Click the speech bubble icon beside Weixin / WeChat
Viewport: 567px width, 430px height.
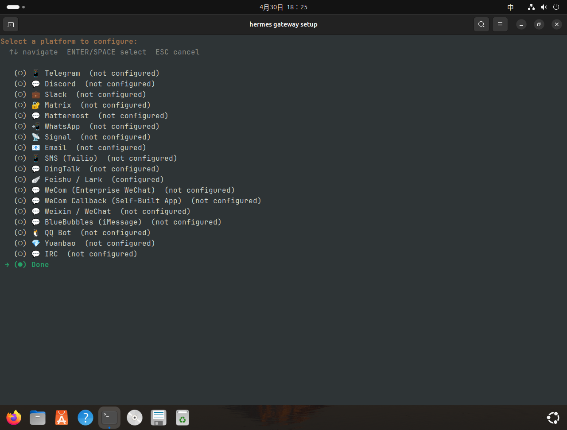tap(36, 212)
